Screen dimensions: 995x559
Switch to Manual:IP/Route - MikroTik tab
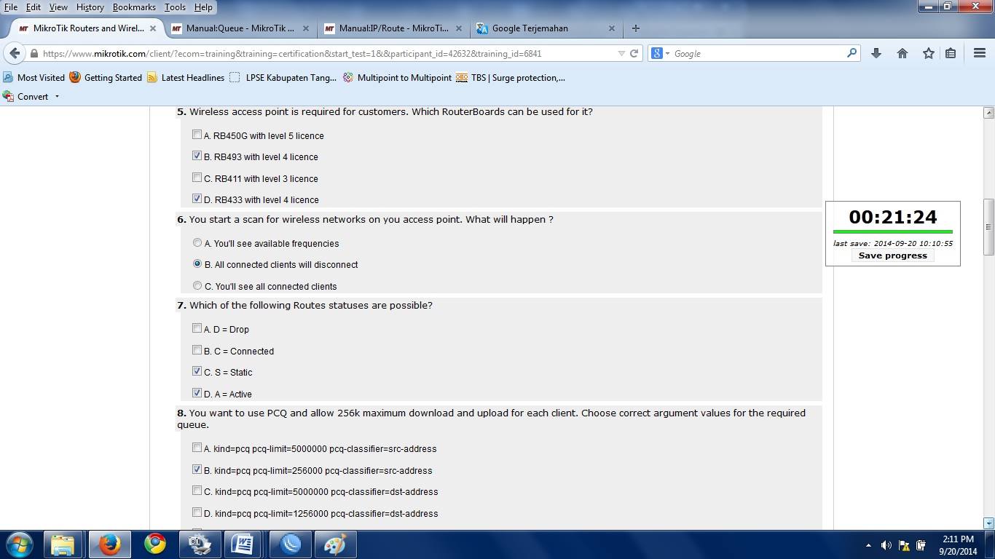click(394, 28)
